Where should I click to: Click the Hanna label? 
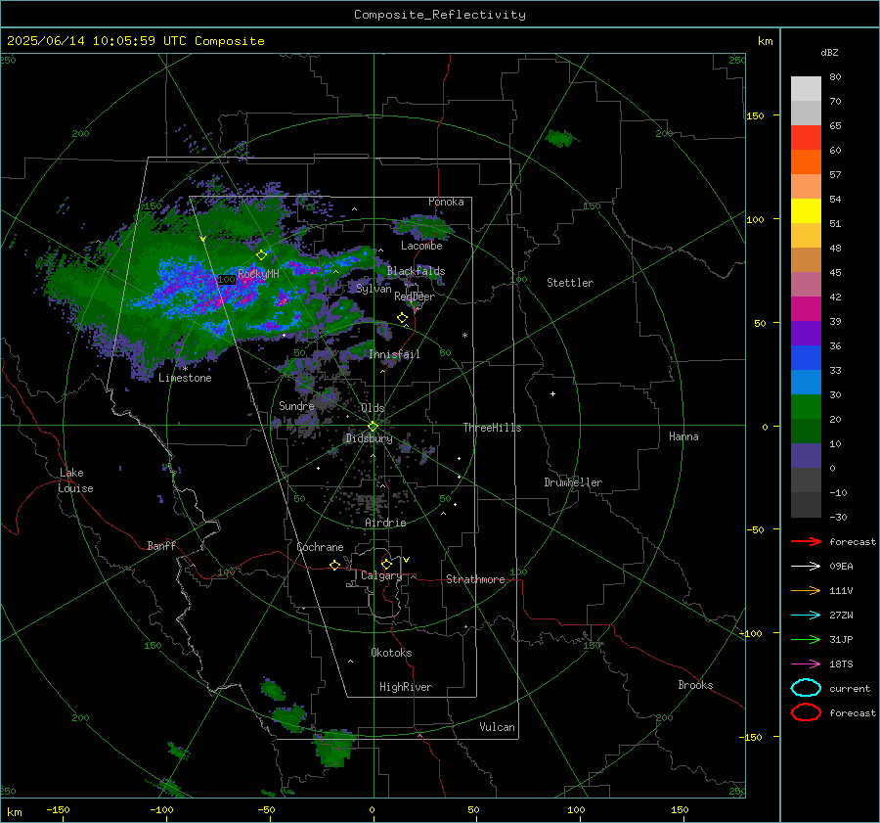(x=683, y=436)
